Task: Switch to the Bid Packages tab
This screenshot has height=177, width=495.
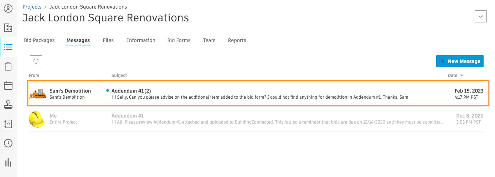Action: tap(39, 40)
